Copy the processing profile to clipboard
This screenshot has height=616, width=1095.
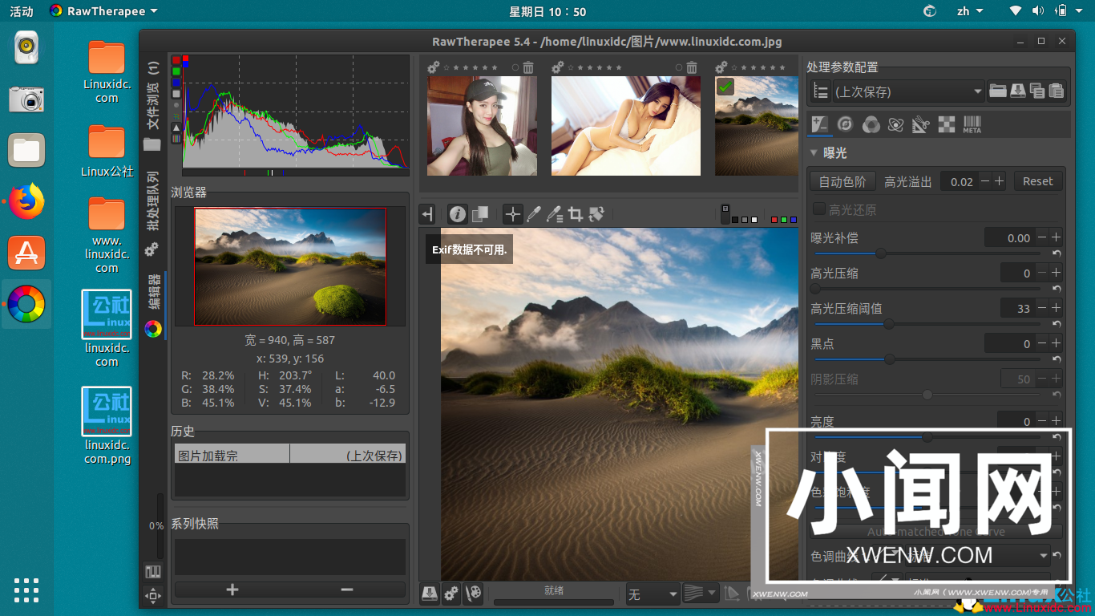pos(1037,91)
